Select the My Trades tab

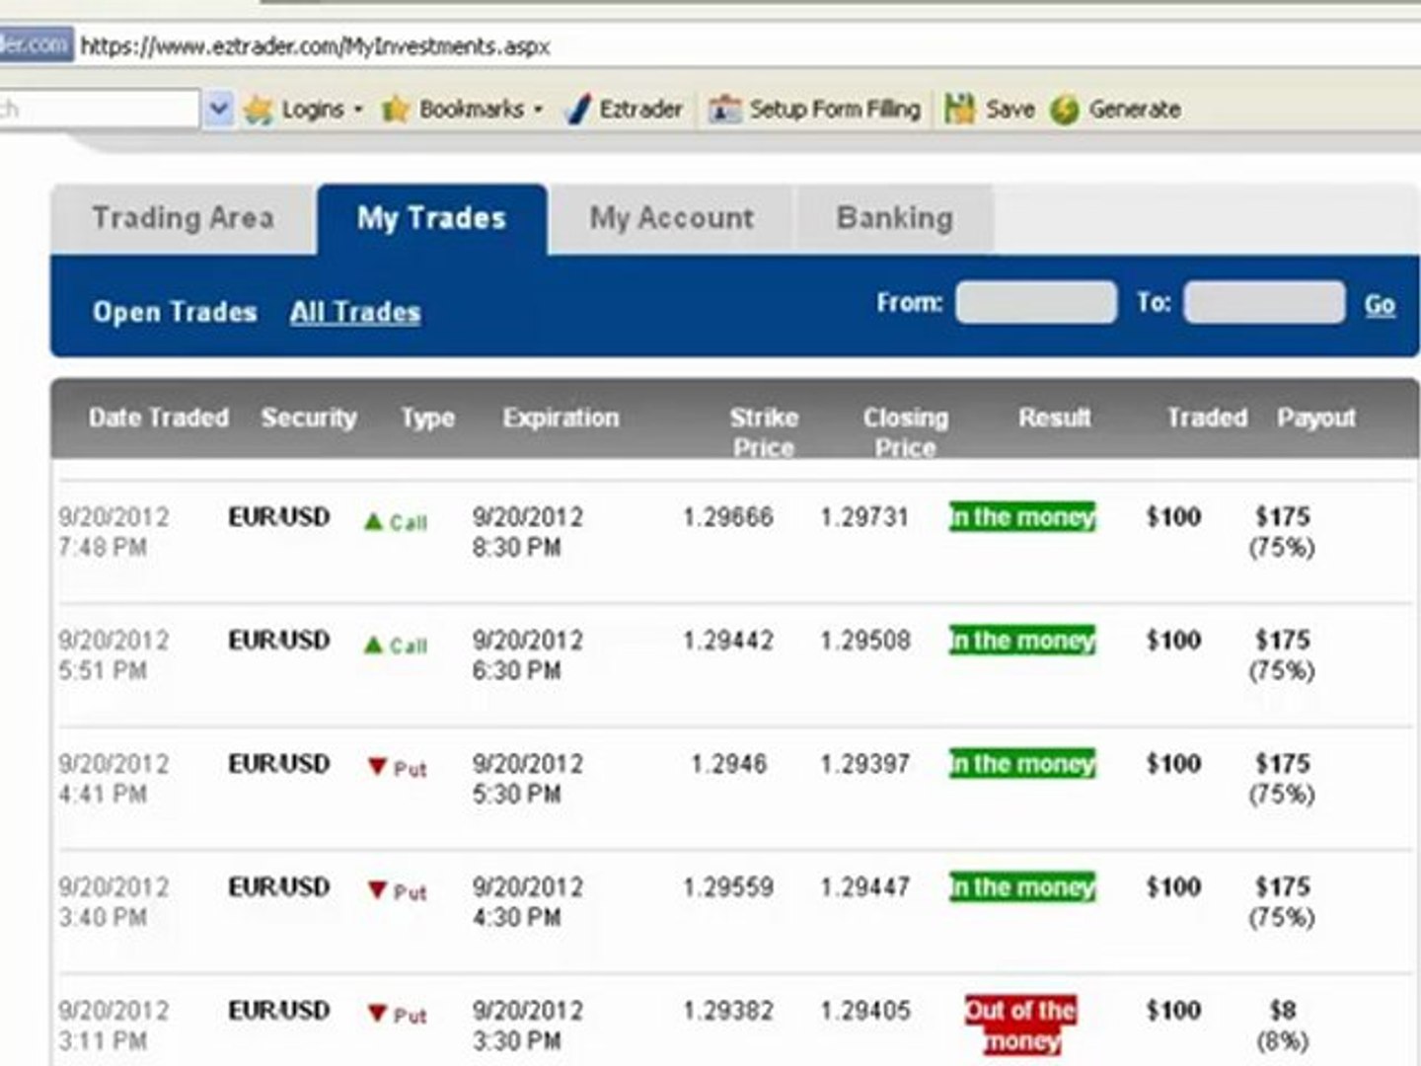pyautogui.click(x=432, y=218)
